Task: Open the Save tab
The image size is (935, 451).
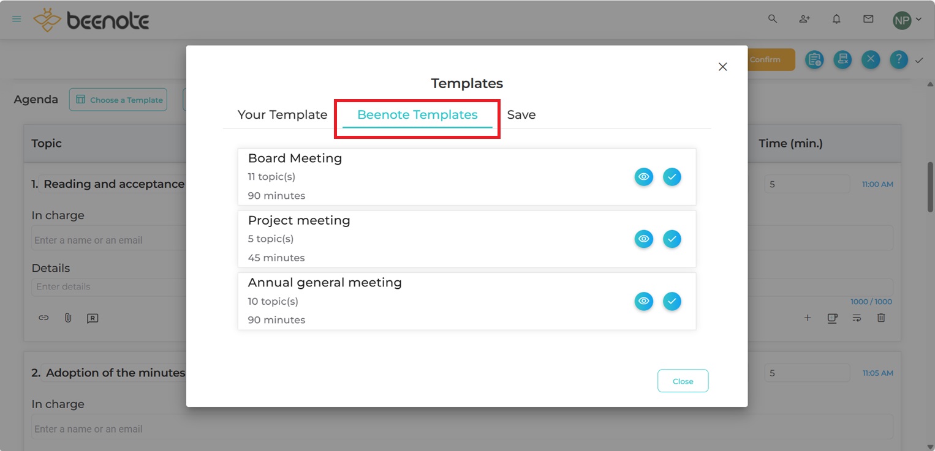Action: pyautogui.click(x=521, y=114)
